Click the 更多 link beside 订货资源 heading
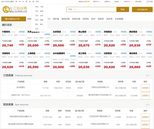Screen dimensions: 154x129 [x=148, y=75]
